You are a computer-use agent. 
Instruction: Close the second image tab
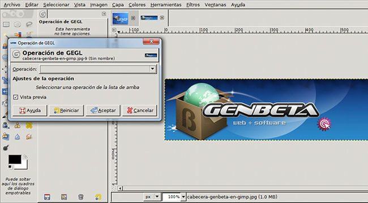tap(162, 18)
